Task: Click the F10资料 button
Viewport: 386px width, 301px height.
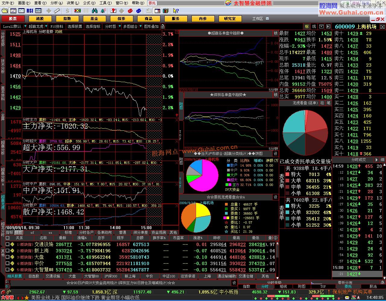Action: click(x=57, y=27)
